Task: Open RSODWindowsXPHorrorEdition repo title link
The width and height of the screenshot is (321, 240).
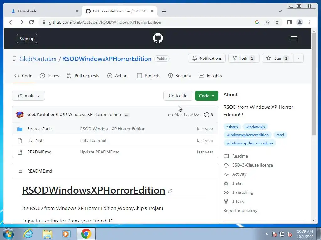Action: point(107,59)
